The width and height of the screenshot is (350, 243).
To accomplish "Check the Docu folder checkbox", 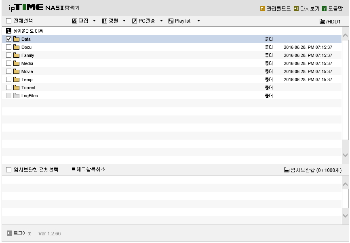I will click(x=9, y=47).
